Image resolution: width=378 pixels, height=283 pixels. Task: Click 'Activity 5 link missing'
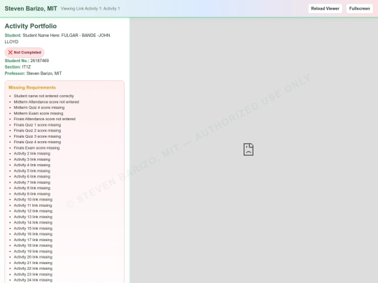click(x=32, y=171)
